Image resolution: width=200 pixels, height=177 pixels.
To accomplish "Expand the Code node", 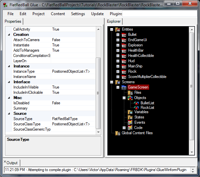I will 124,128.
